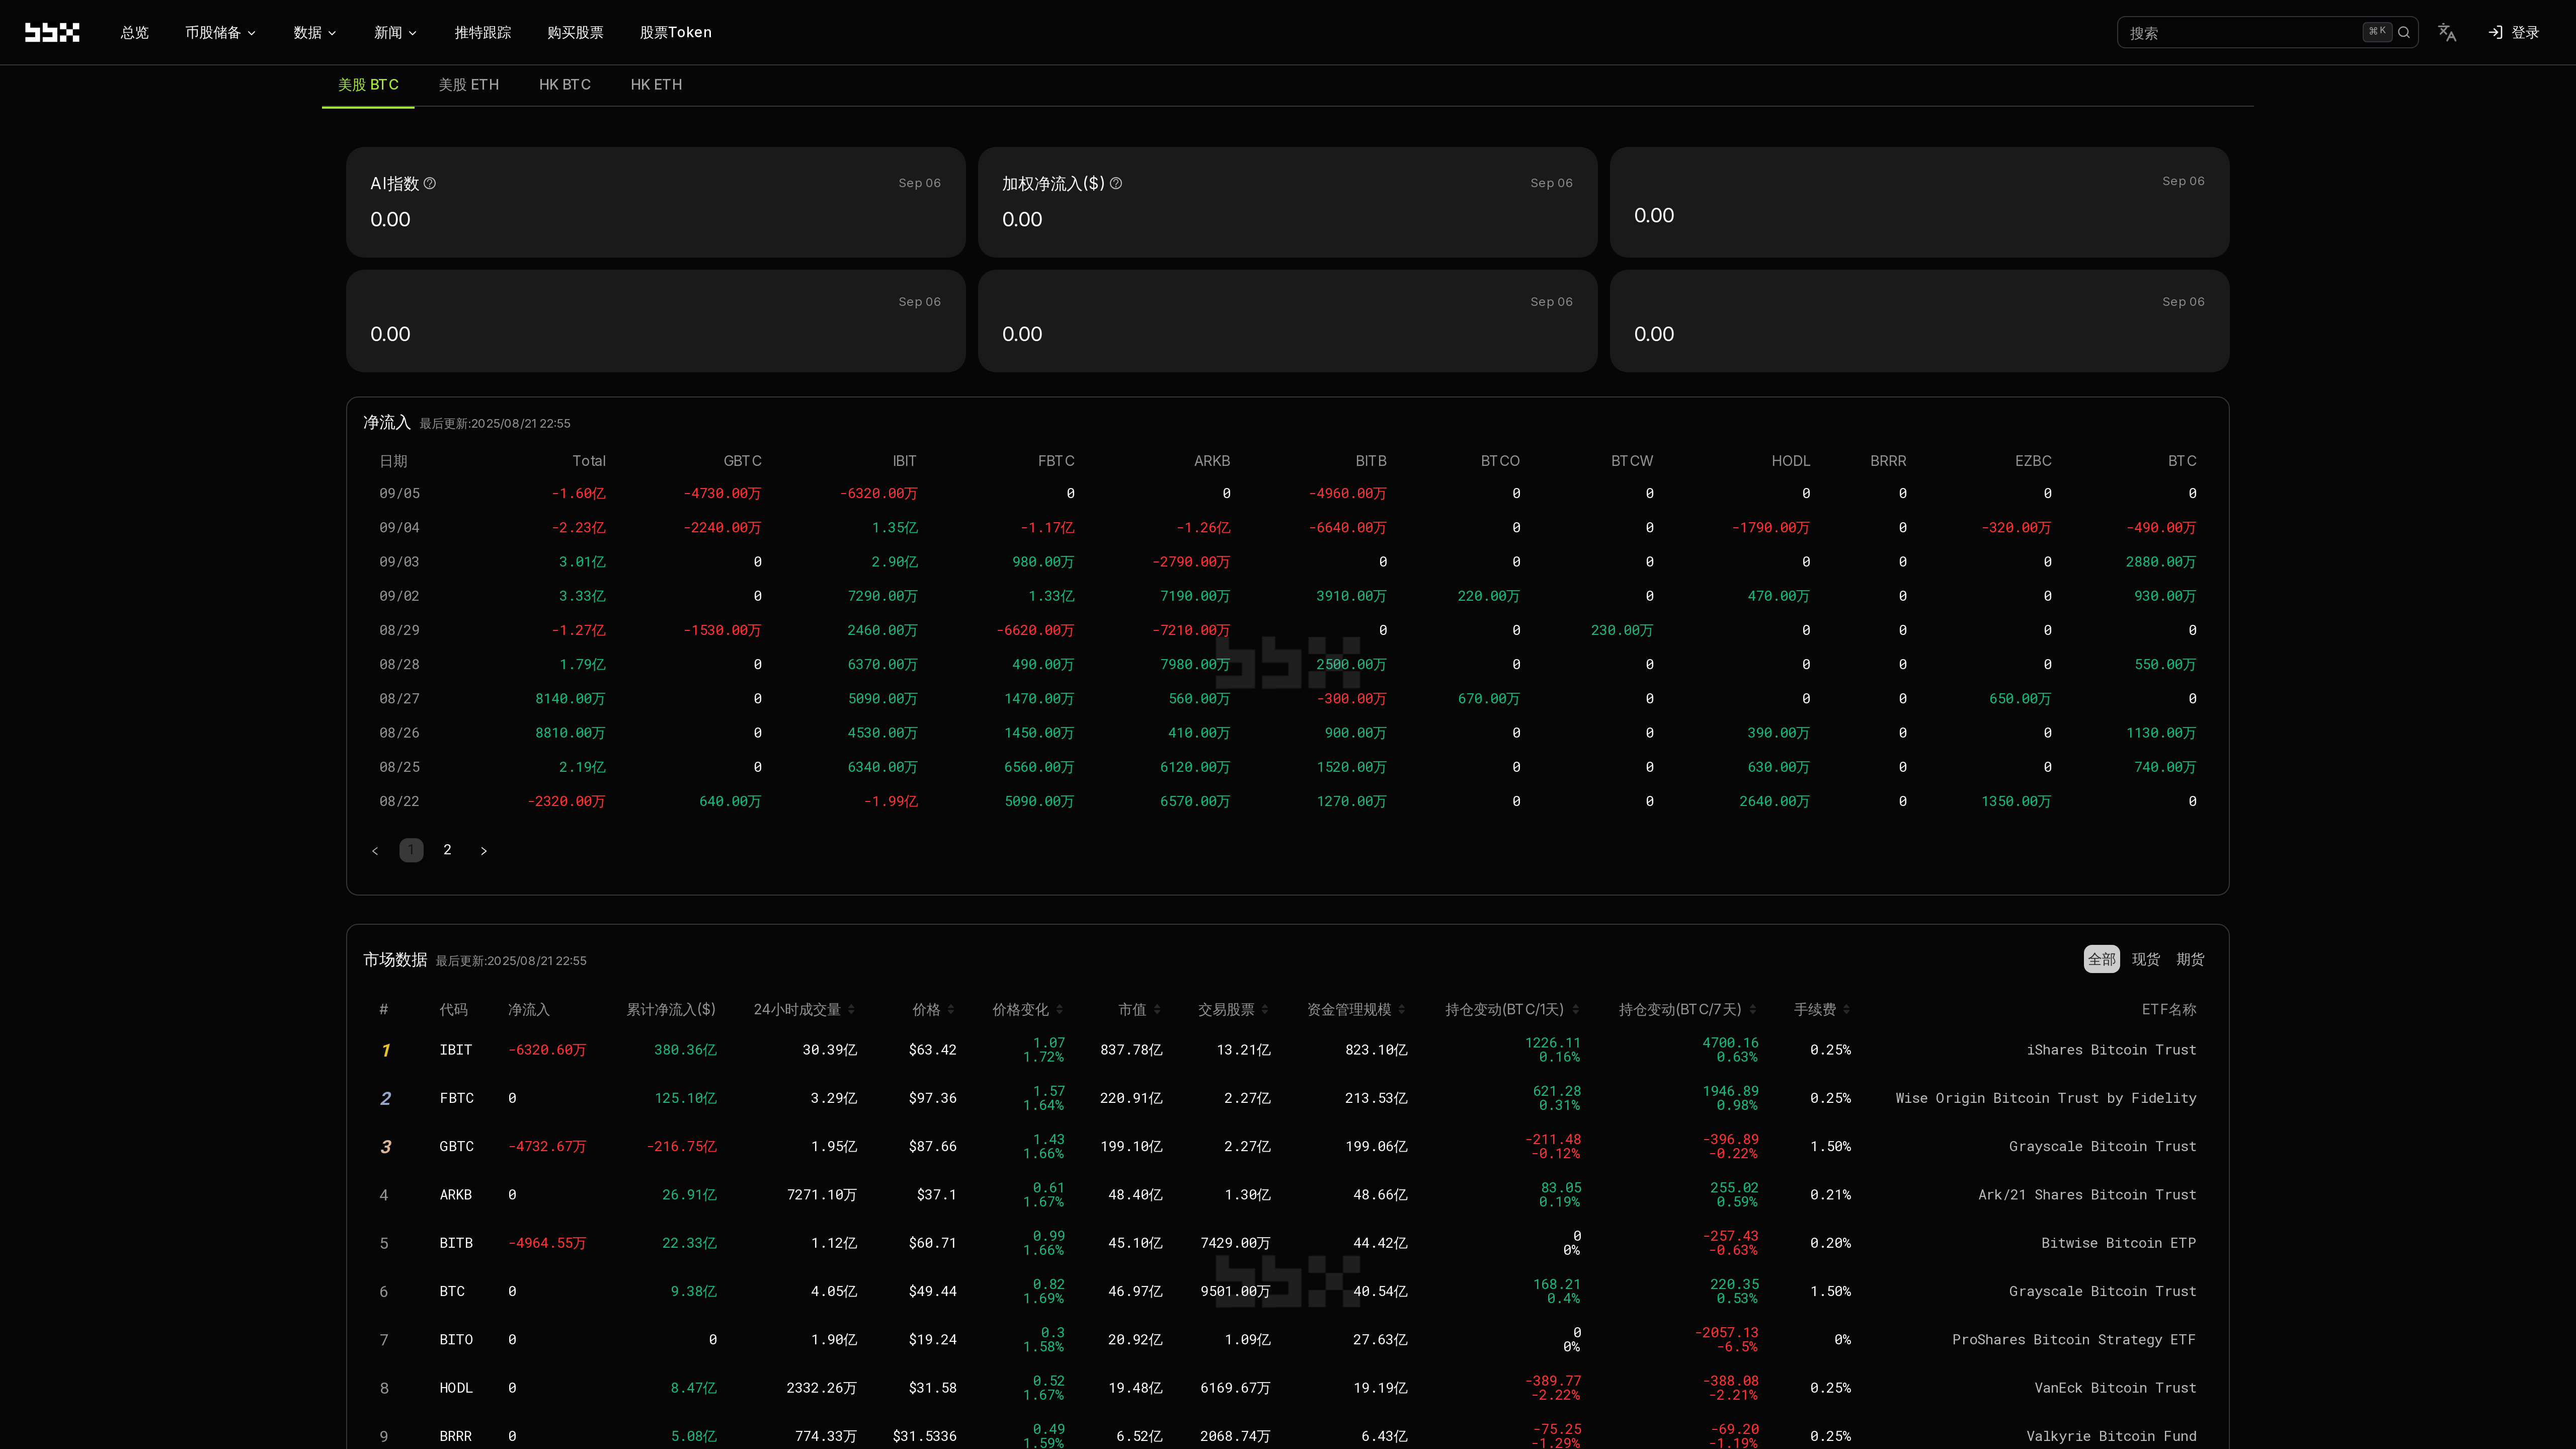Click IBIT 累计净流入 value 380.36亿
Image resolution: width=2576 pixels, height=1449 pixels.
(x=685, y=1050)
